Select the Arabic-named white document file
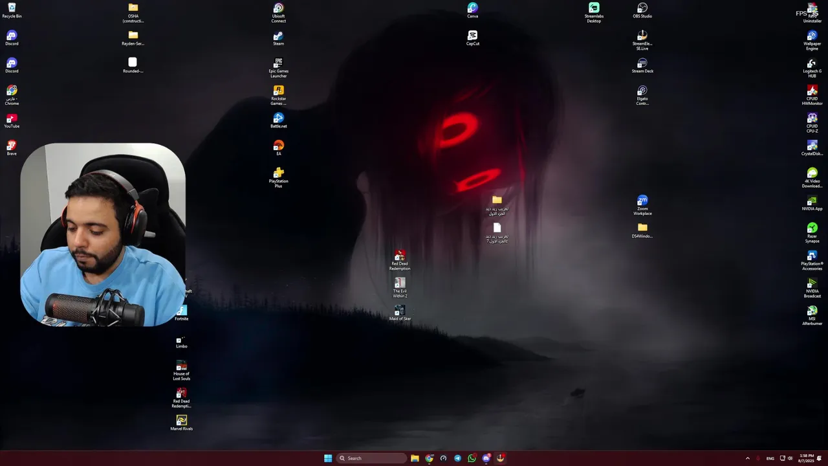Viewport: 828px width, 466px height. (x=497, y=233)
